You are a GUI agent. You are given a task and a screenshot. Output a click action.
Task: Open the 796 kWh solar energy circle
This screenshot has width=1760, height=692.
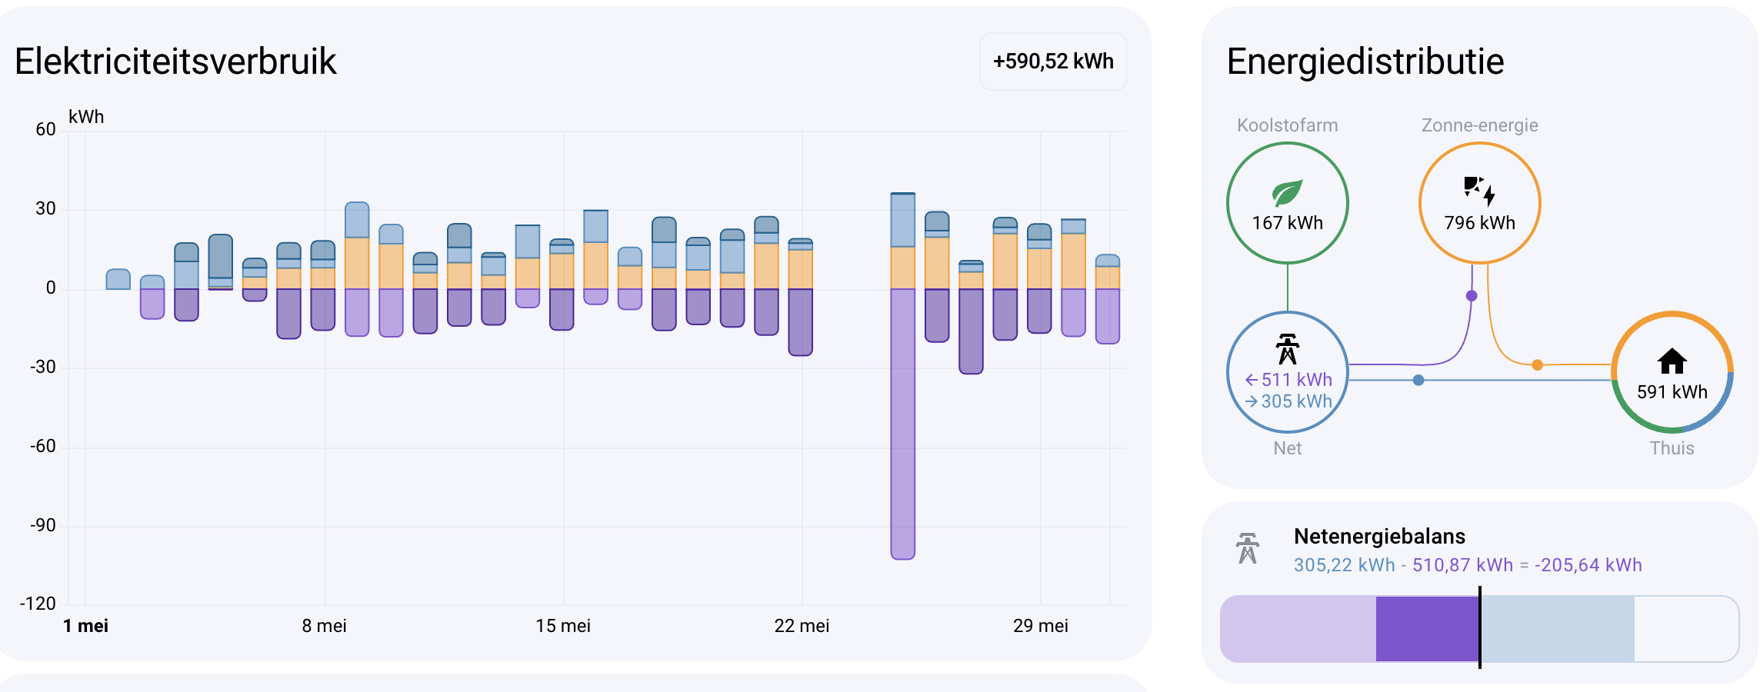point(1479,203)
